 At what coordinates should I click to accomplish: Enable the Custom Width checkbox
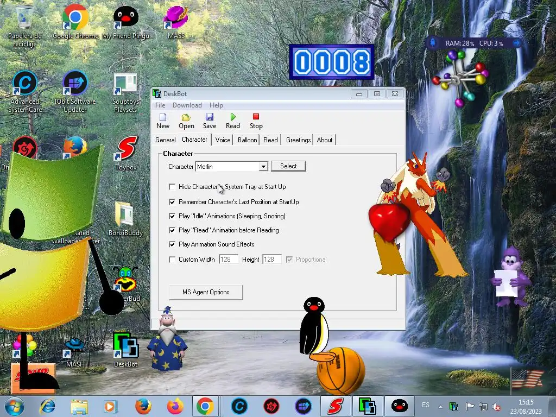(172, 260)
